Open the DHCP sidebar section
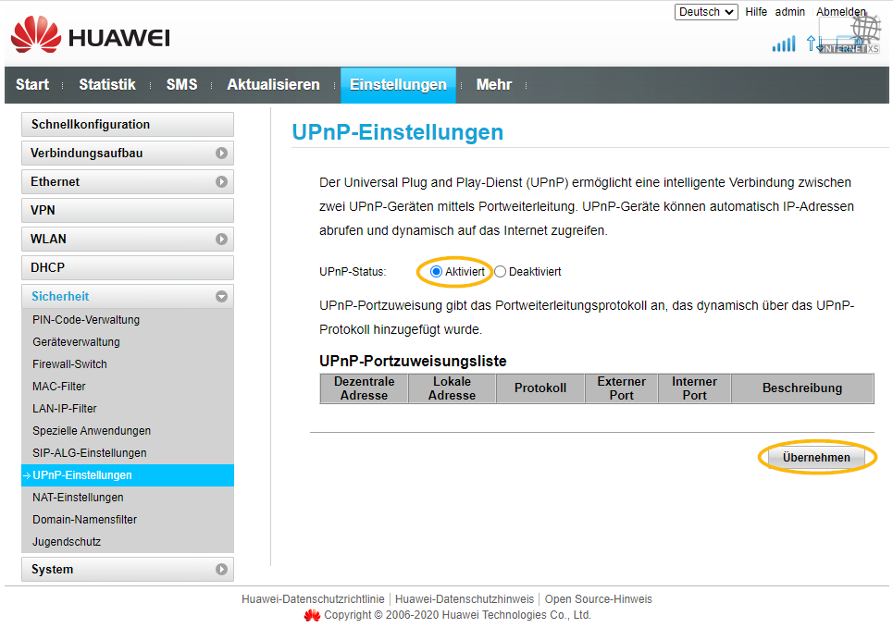 point(128,267)
